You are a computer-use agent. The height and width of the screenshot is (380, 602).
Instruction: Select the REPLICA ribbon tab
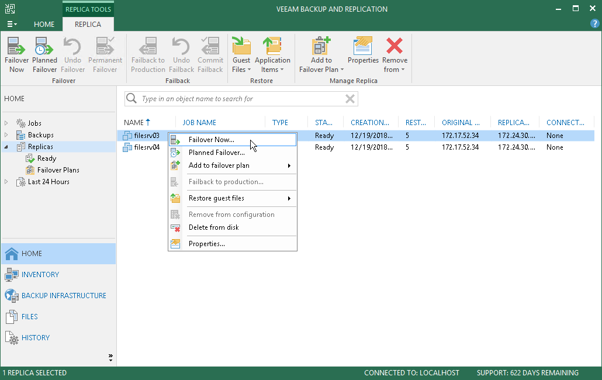pyautogui.click(x=88, y=24)
